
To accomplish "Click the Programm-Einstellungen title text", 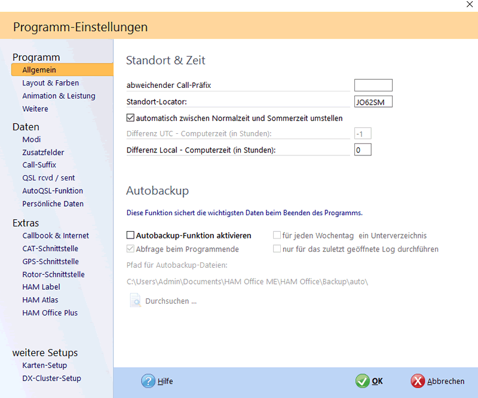I will tap(81, 27).
